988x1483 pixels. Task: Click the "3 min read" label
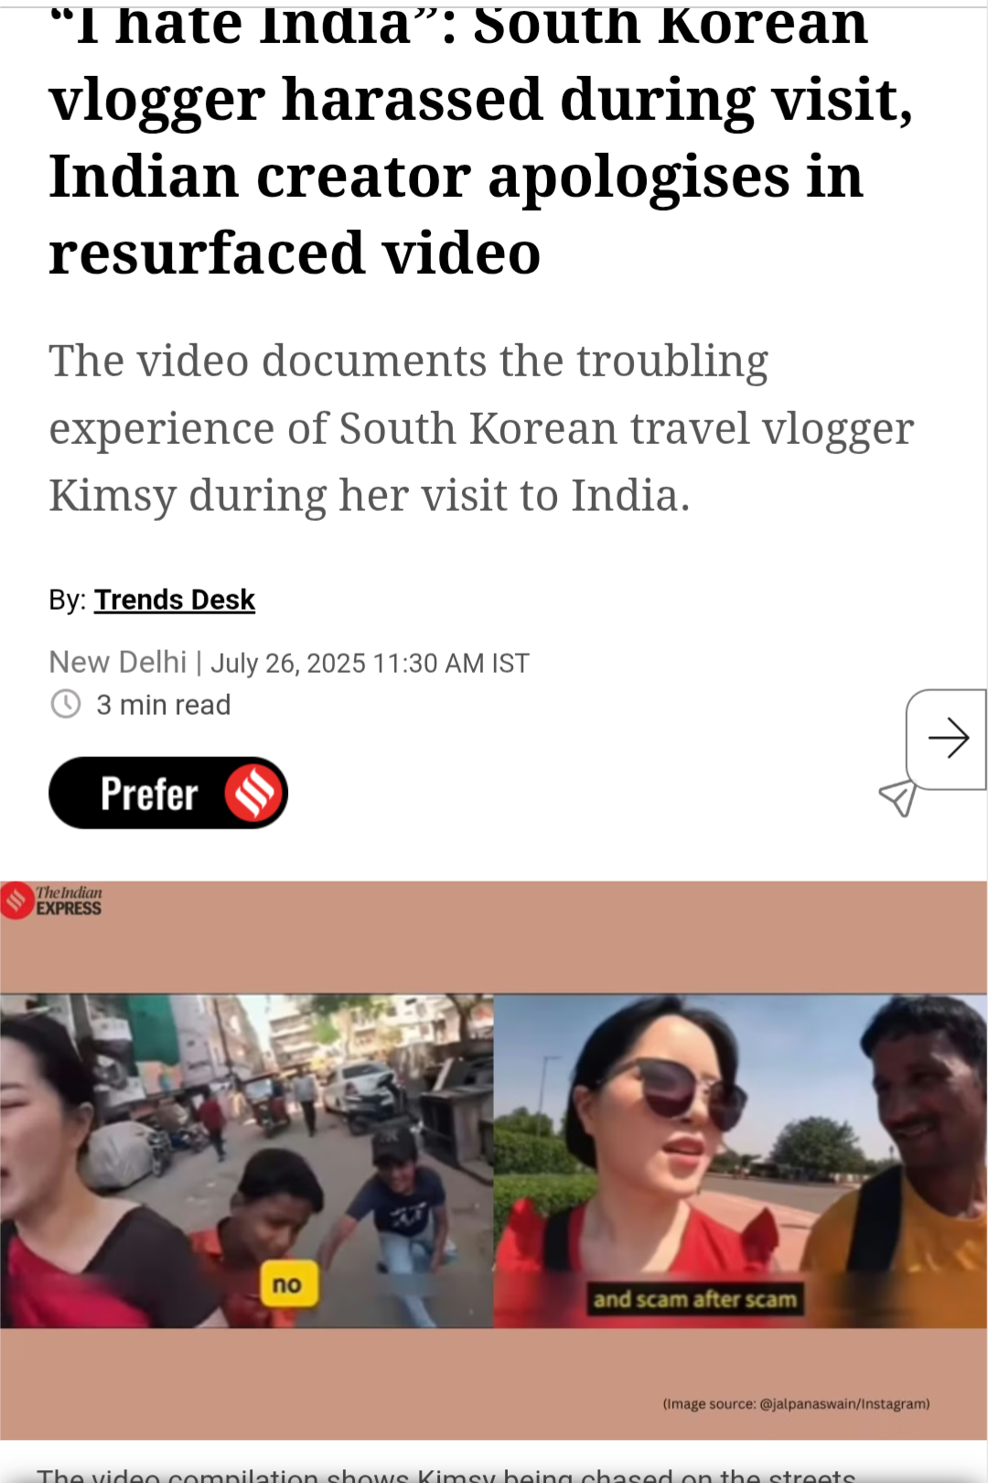point(164,705)
